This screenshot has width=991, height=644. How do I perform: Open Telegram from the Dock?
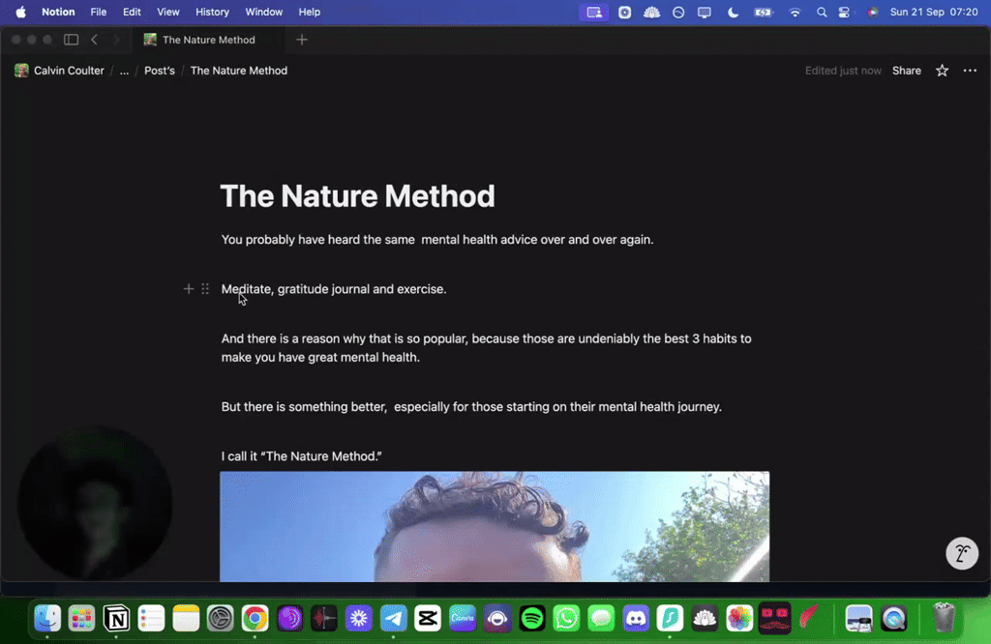[x=393, y=618]
